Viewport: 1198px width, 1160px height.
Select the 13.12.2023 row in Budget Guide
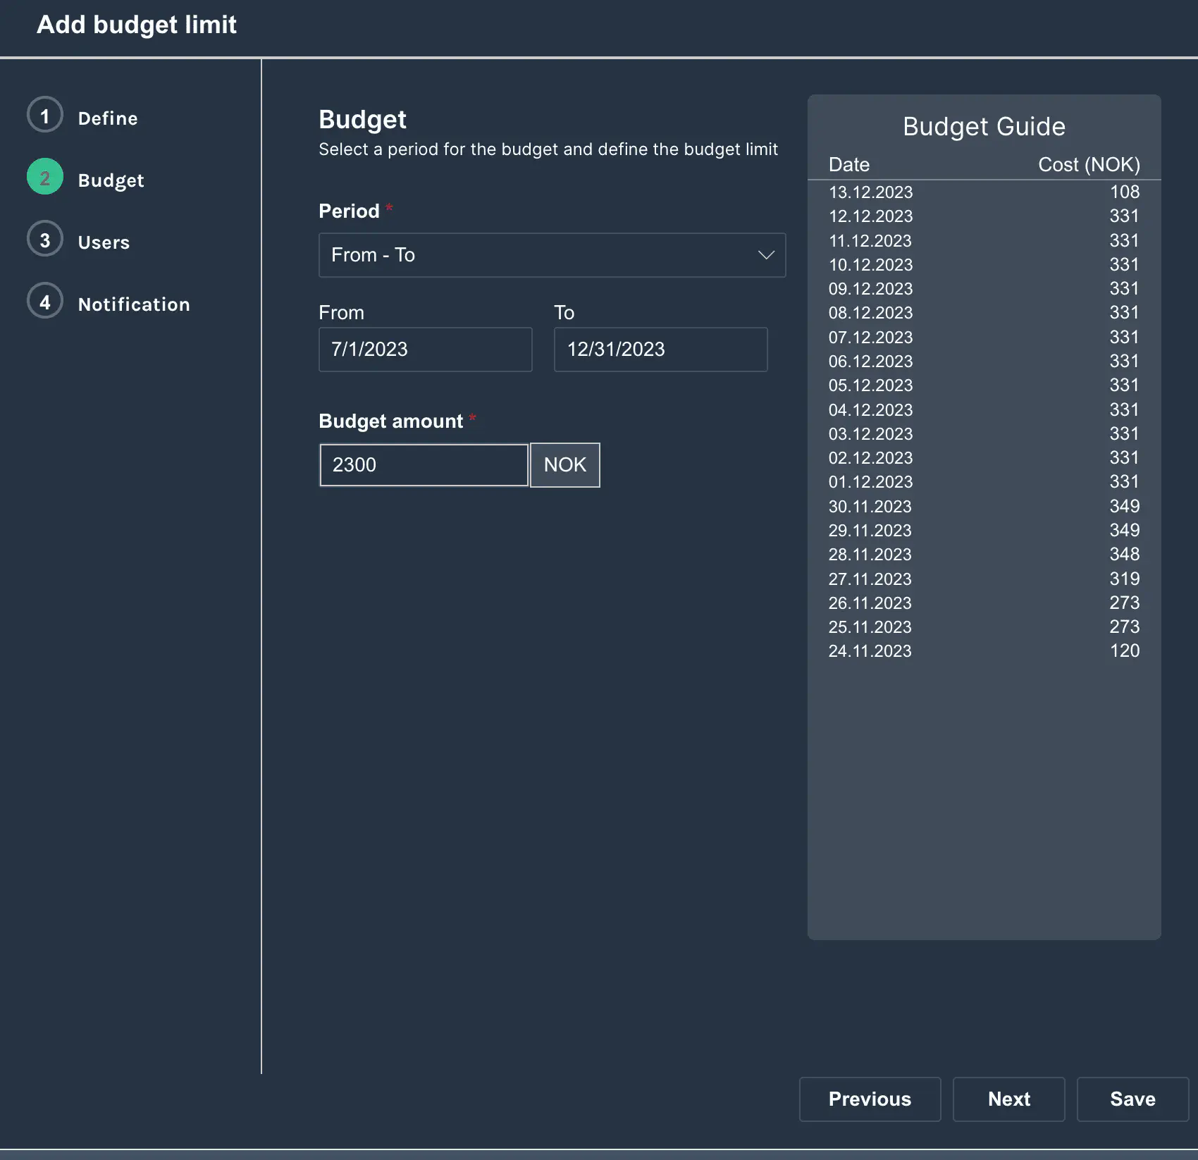[x=983, y=192]
